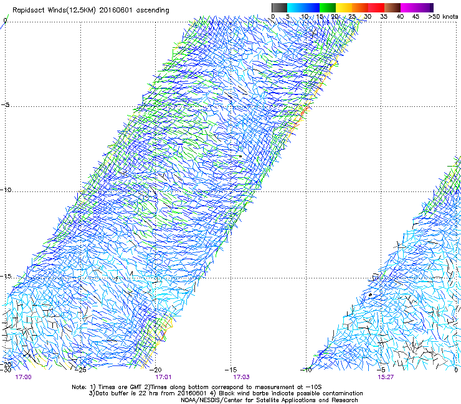The width and height of the screenshot is (461, 404).
Task: Click the '17:00' swath time label
Action: click(x=23, y=377)
